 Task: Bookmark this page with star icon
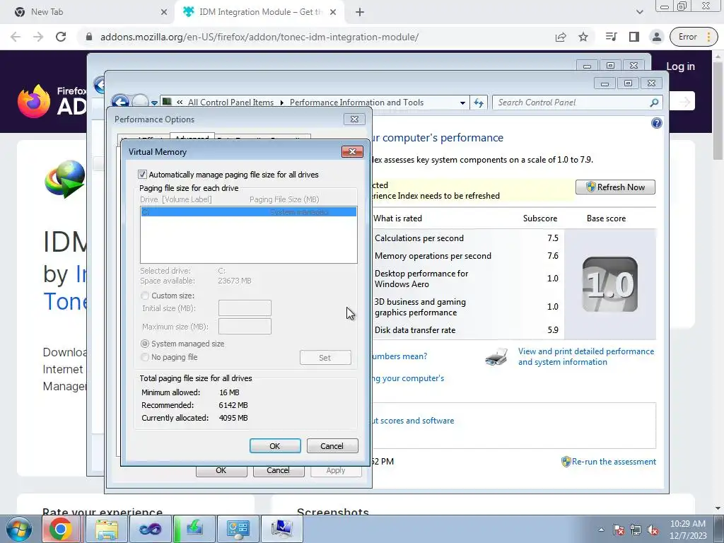(583, 37)
